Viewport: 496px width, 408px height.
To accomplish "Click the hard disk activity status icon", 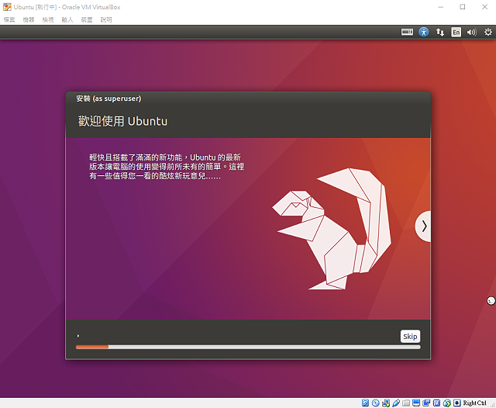I will pos(365,403).
